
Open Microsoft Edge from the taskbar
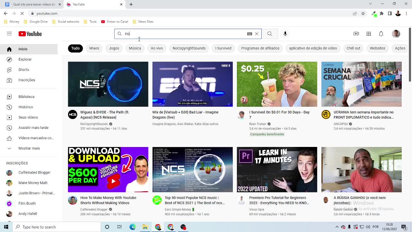click(132, 227)
